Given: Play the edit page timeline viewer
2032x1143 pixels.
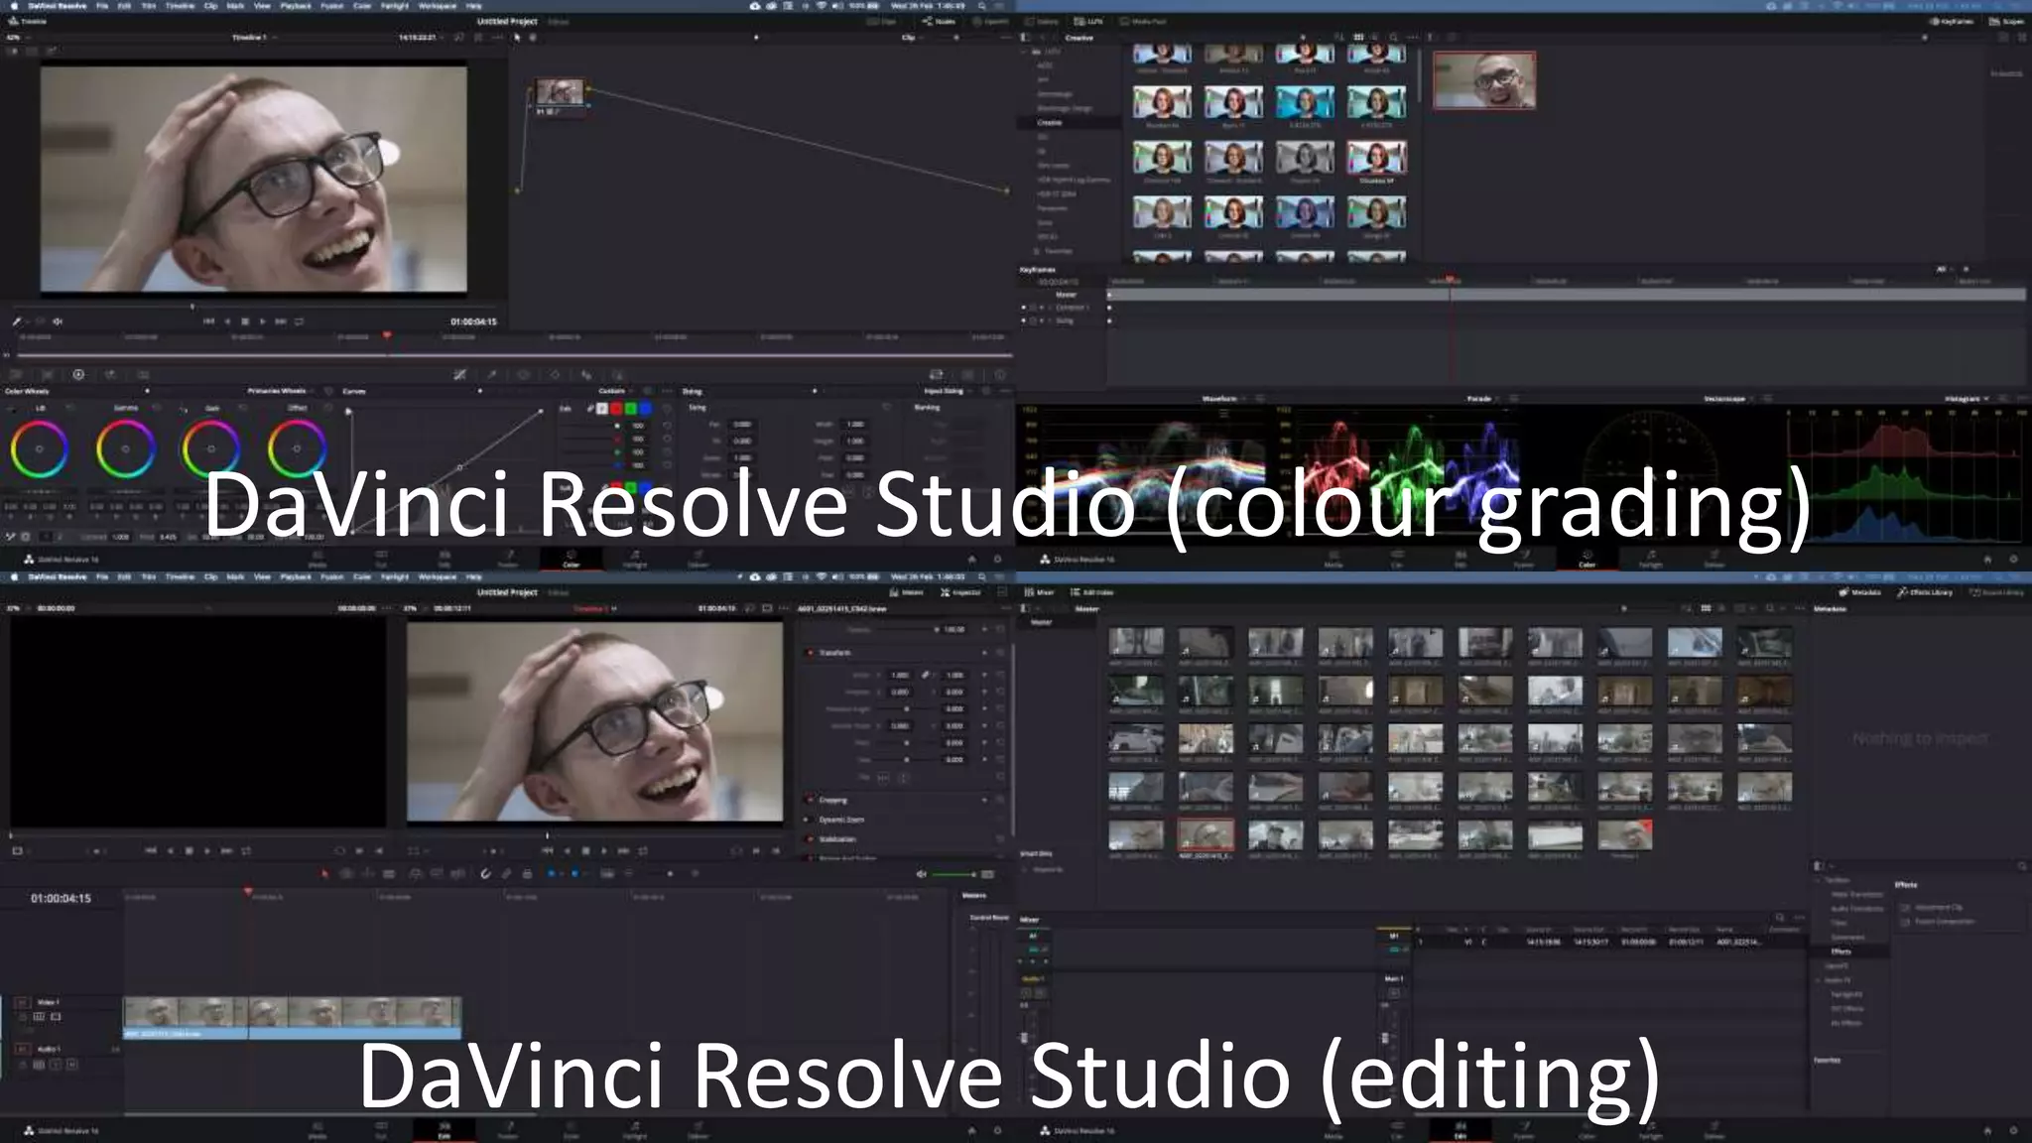Looking at the screenshot, I should click(x=604, y=851).
